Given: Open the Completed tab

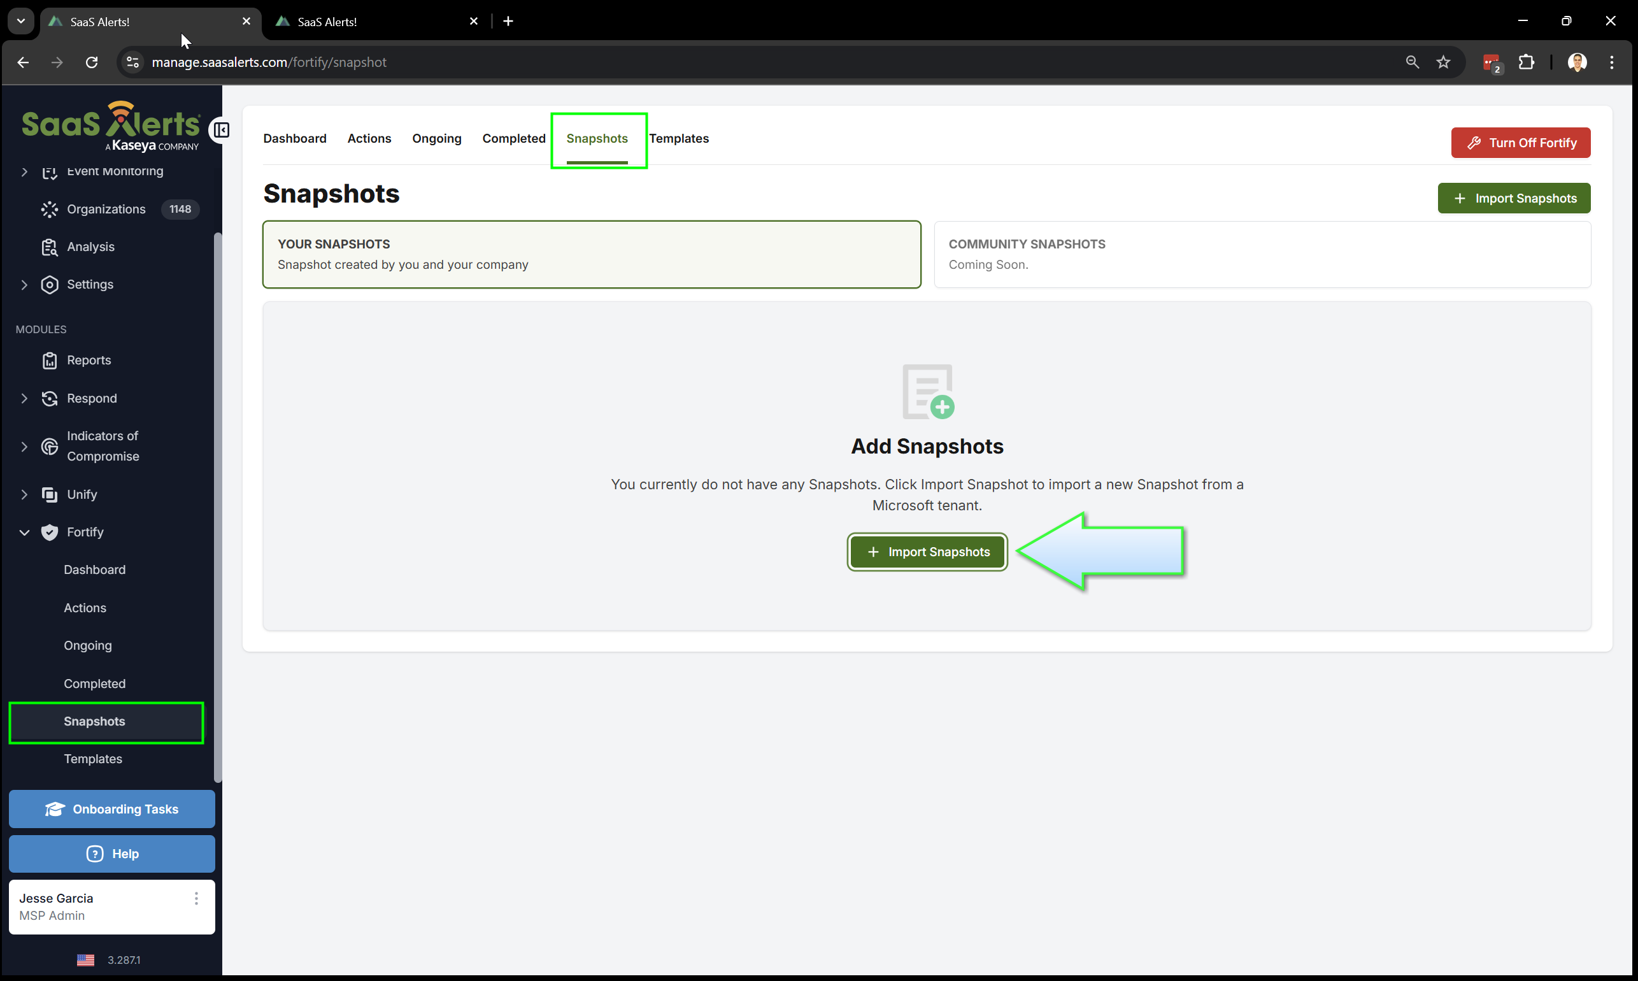Looking at the screenshot, I should coord(513,139).
